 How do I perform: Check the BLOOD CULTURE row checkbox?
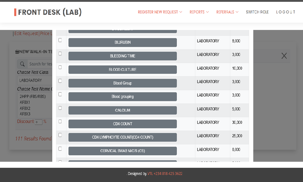(60, 67)
